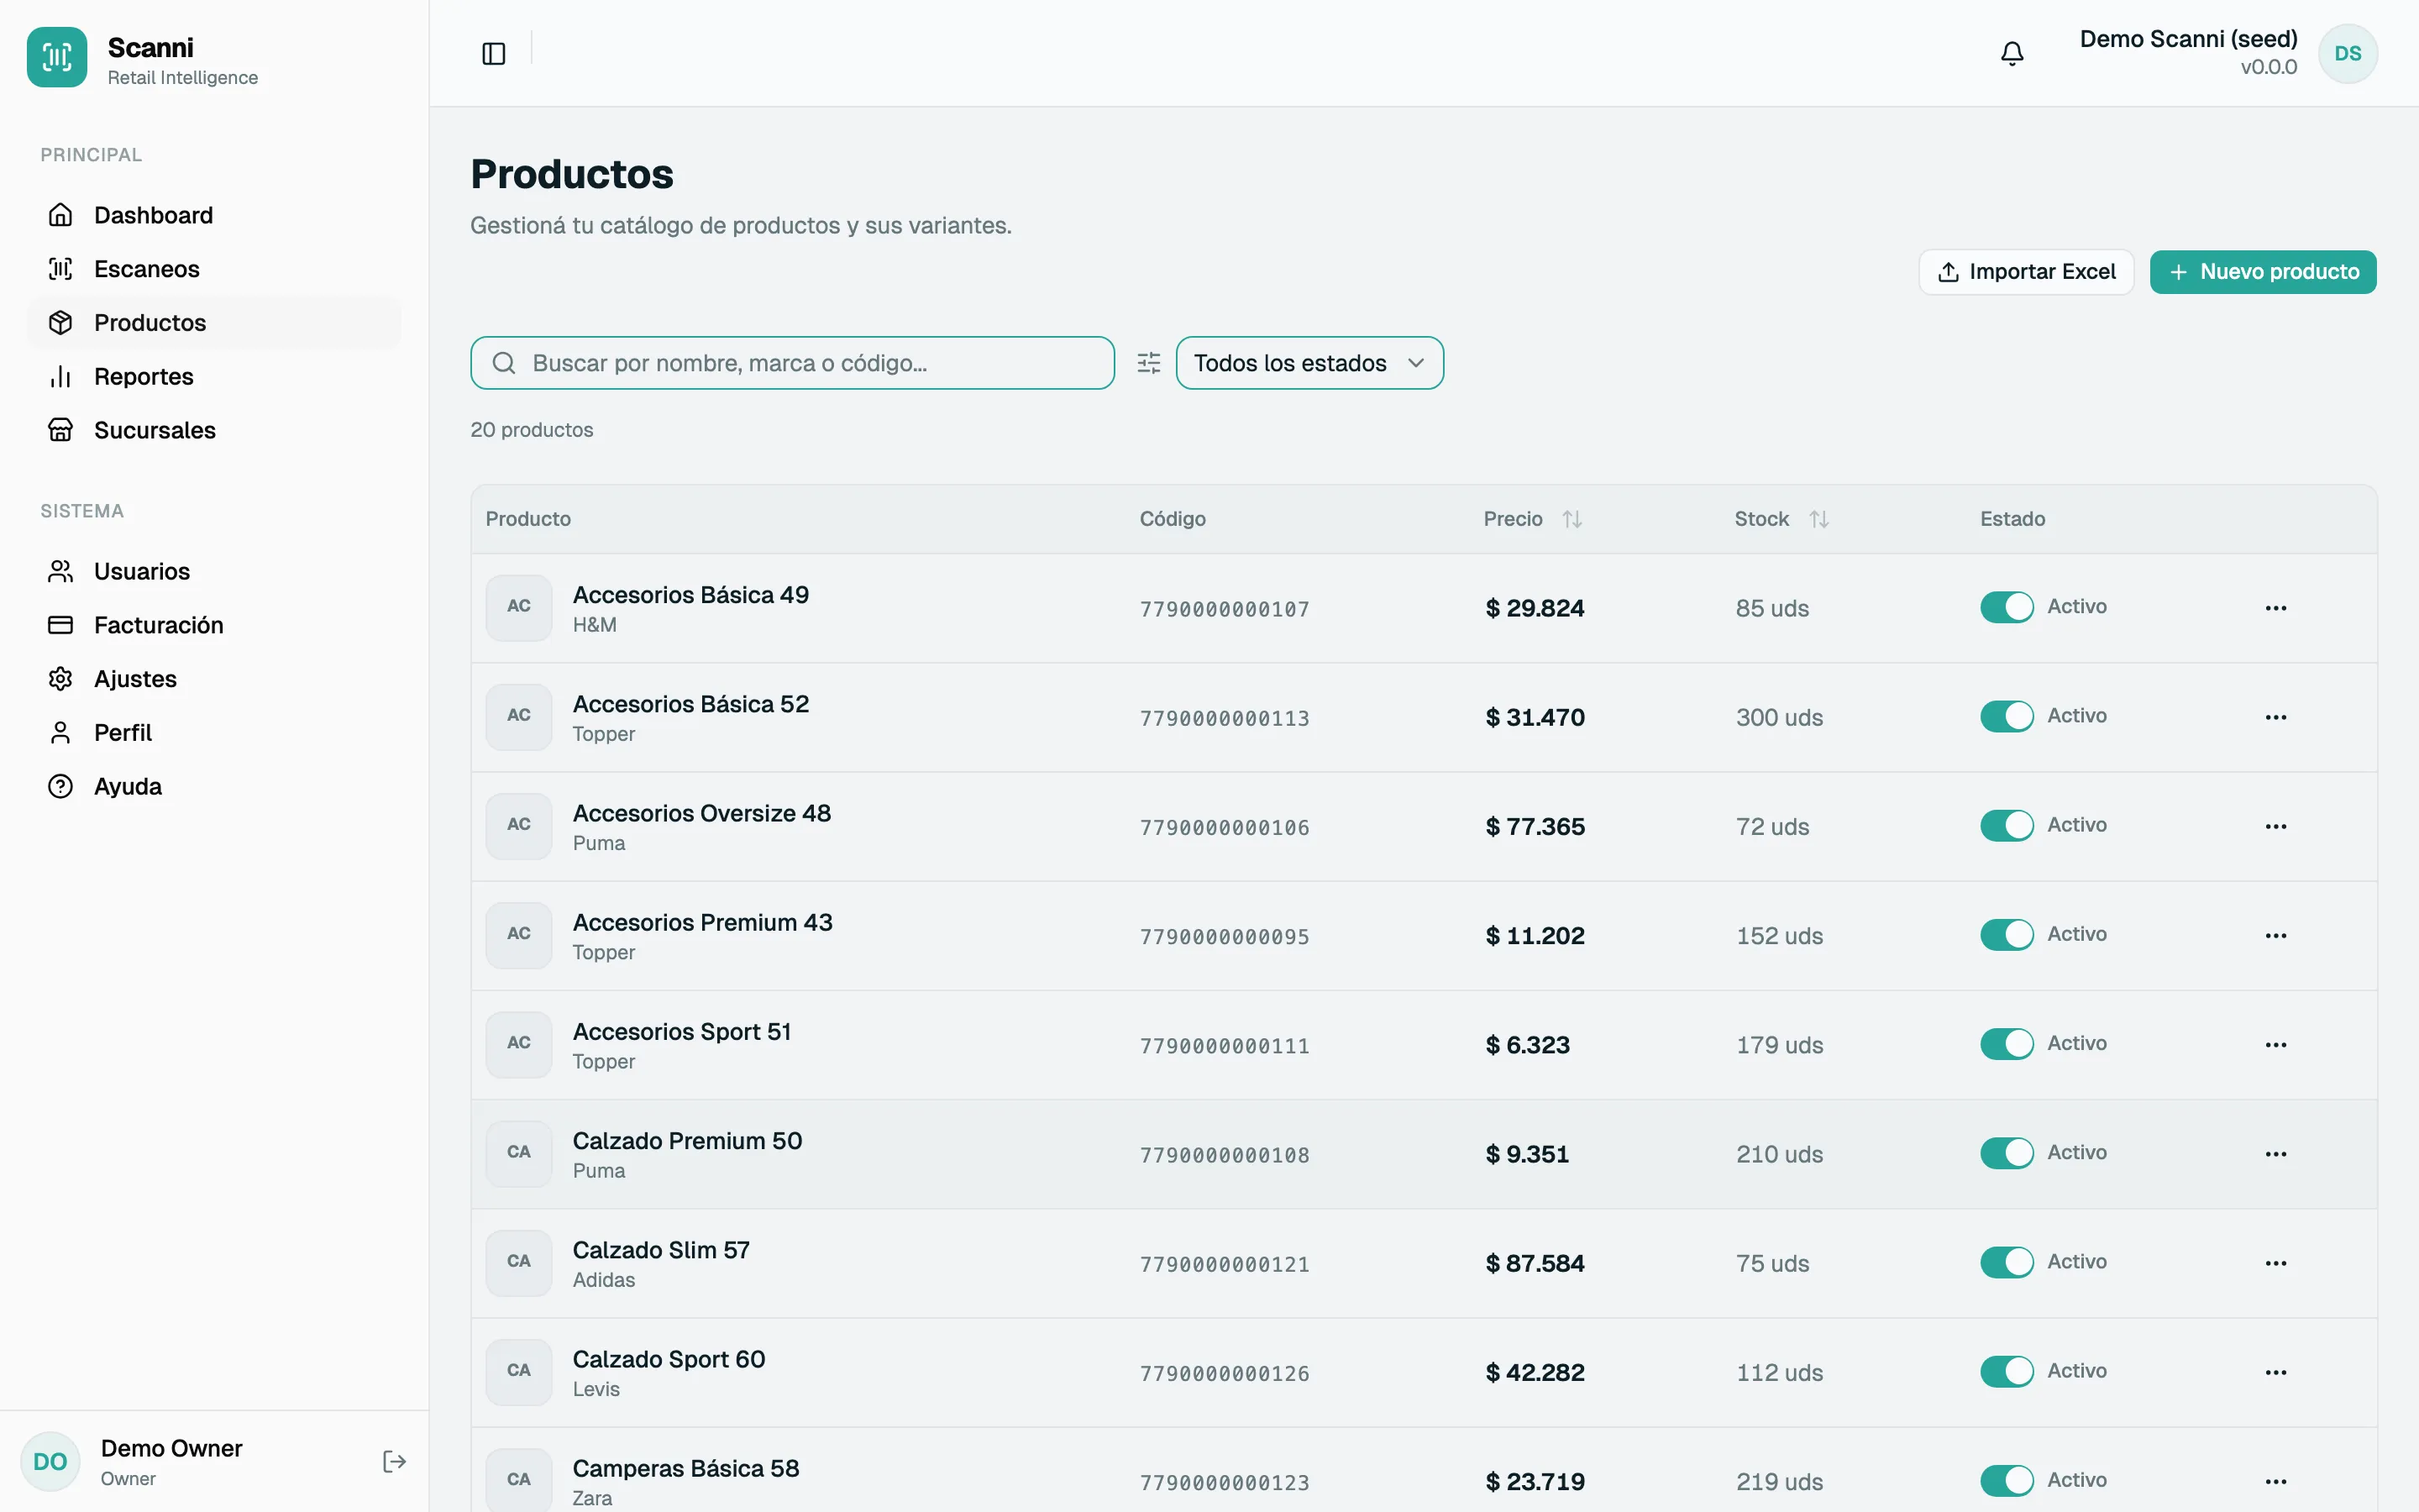Open Escaneos in the sidebar
Screen dimensions: 2419x1512
click(214, 269)
